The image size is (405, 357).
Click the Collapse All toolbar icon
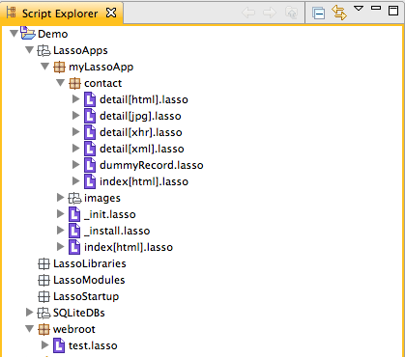318,14
